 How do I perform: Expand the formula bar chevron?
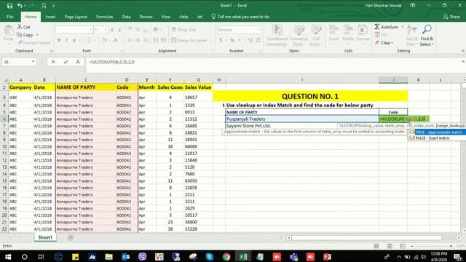click(463, 61)
